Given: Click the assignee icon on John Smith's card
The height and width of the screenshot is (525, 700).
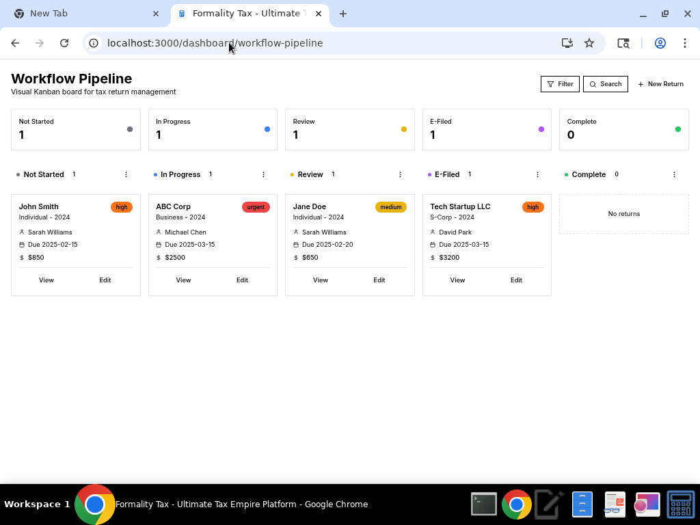Looking at the screenshot, I should [x=22, y=232].
